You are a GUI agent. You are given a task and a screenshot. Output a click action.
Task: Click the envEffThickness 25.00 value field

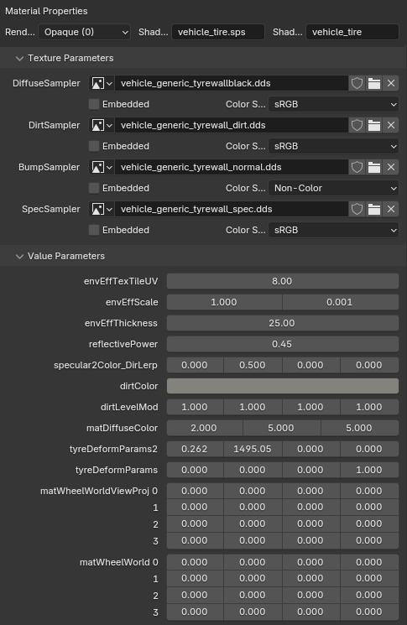283,323
